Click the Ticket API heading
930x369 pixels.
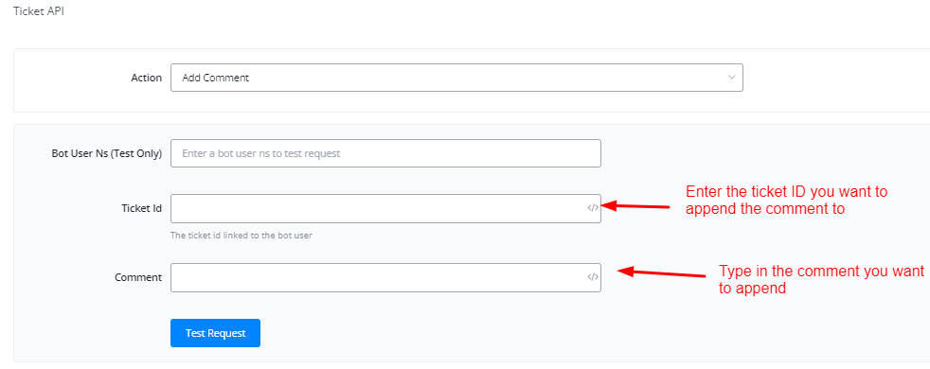tap(39, 11)
